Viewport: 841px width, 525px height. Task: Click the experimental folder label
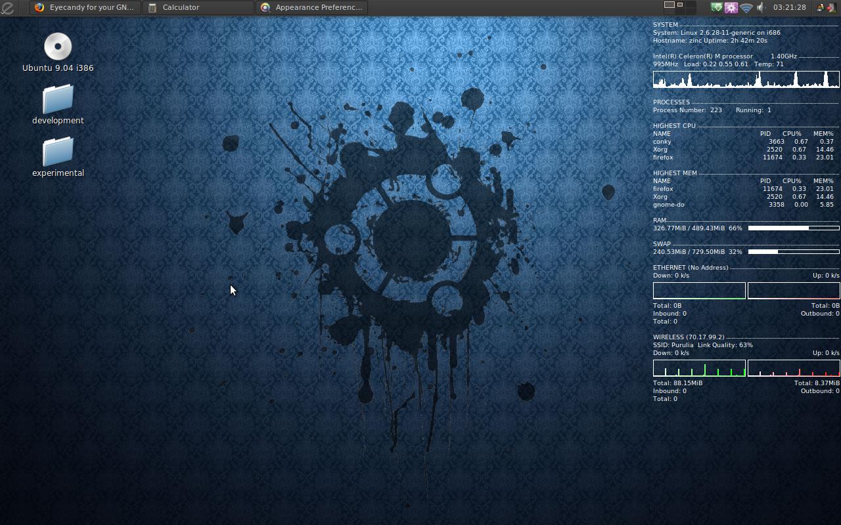click(x=58, y=173)
